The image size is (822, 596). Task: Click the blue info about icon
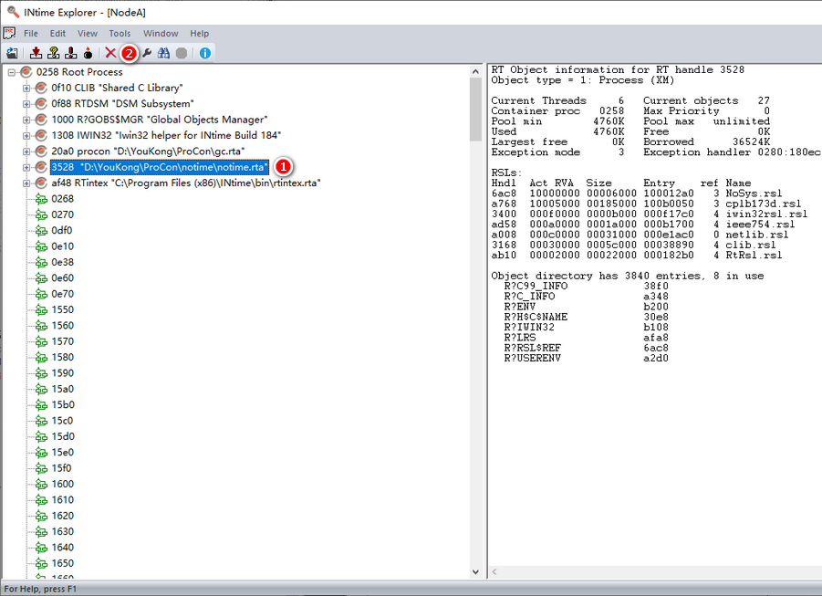coord(205,53)
